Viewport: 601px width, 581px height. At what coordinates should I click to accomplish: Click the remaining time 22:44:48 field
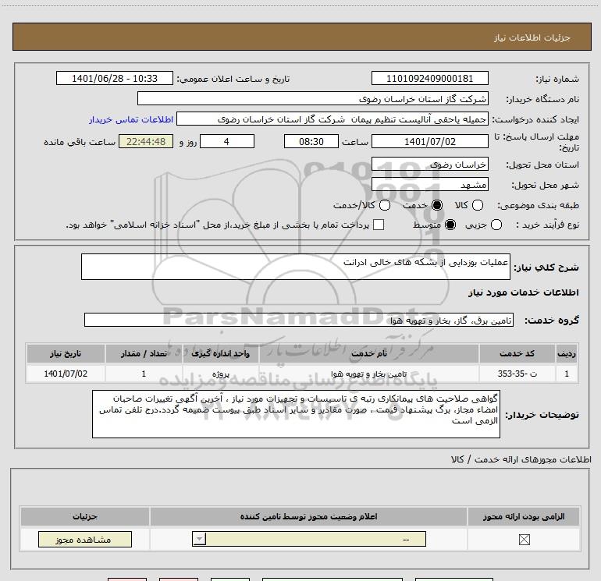pyautogui.click(x=146, y=141)
